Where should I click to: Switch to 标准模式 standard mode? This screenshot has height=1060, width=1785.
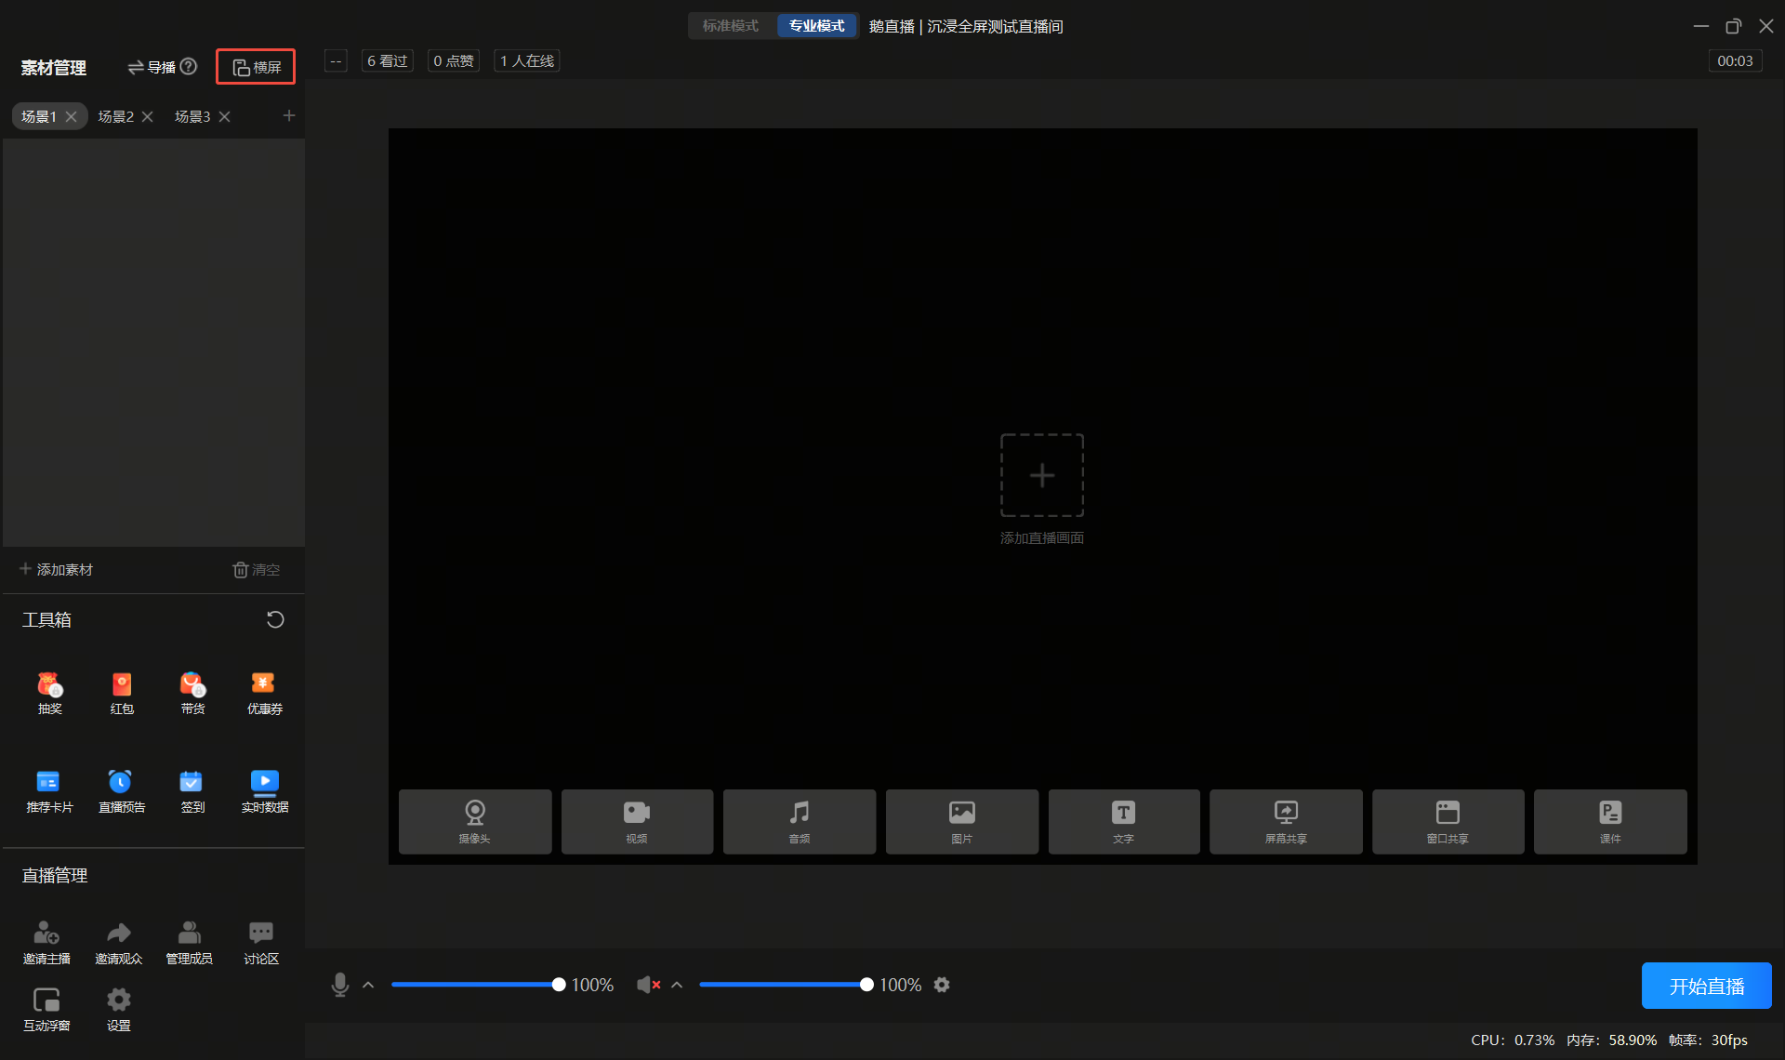[x=731, y=26]
